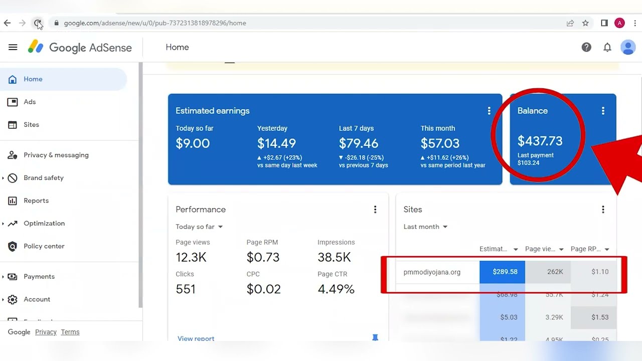Viewport: 642px width, 361px height.
Task: Click the $0.02 CPC value
Action: [264, 289]
